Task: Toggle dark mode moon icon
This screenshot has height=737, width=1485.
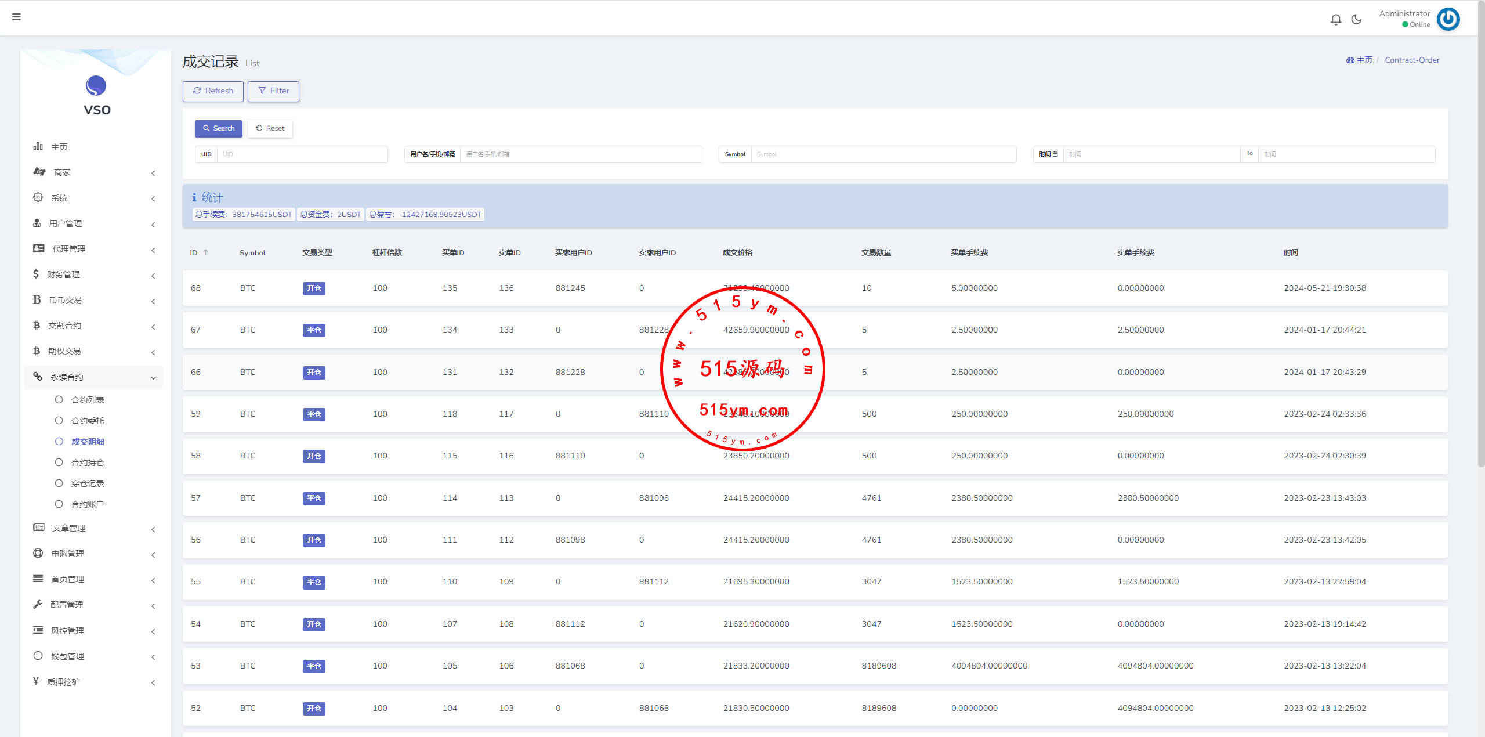Action: [x=1356, y=19]
